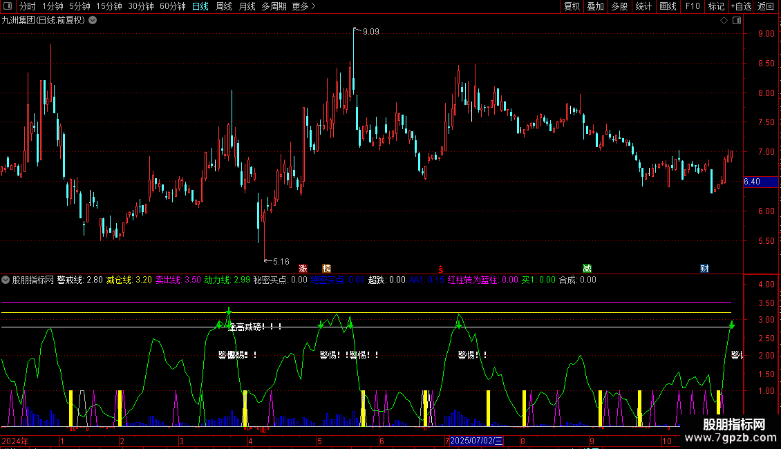Switch to the 周线 weekly period tab
Image resolution: width=781 pixels, height=449 pixels.
224,6
